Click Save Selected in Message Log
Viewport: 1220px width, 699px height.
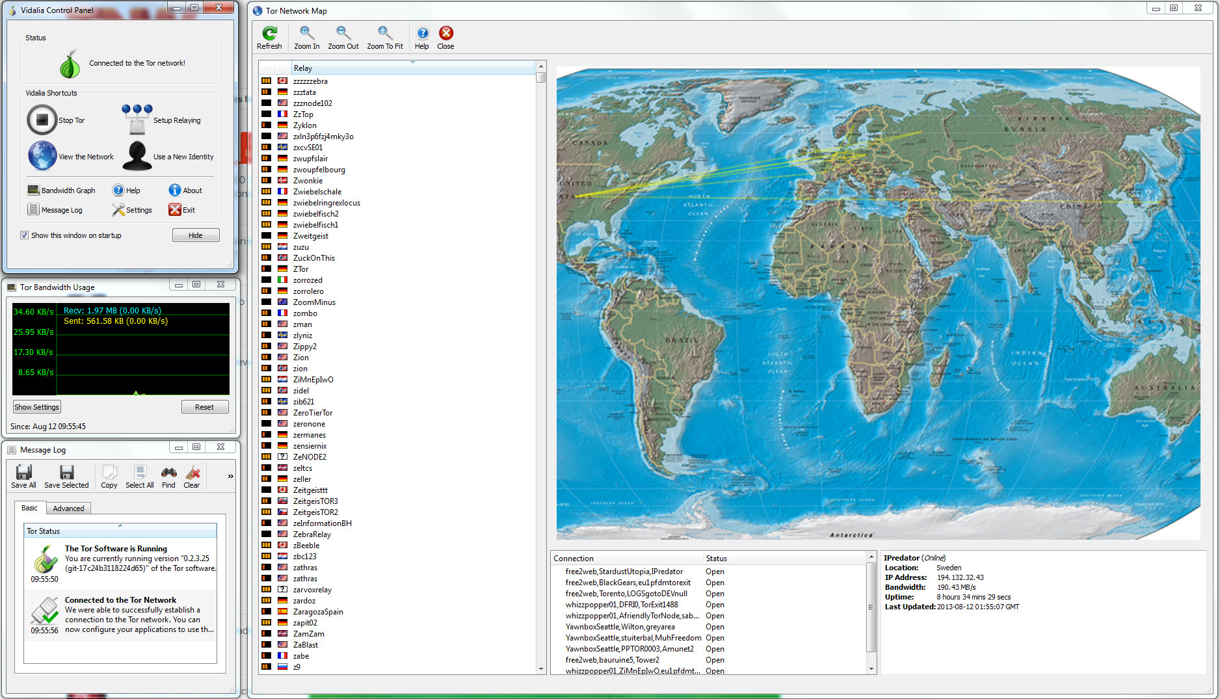pyautogui.click(x=66, y=477)
